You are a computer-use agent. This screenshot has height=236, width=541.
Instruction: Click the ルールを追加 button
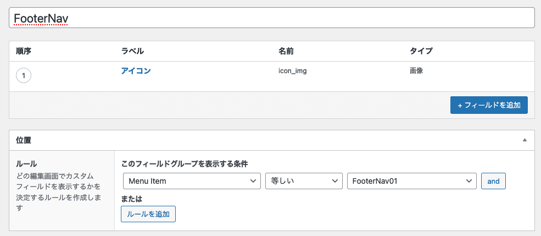click(148, 214)
